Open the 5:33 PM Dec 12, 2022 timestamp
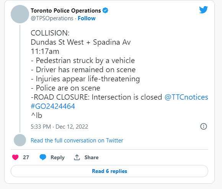 tap(59, 127)
